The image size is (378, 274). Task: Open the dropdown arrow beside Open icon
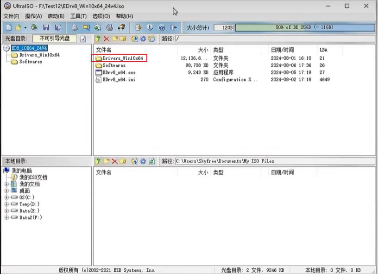(25, 28)
